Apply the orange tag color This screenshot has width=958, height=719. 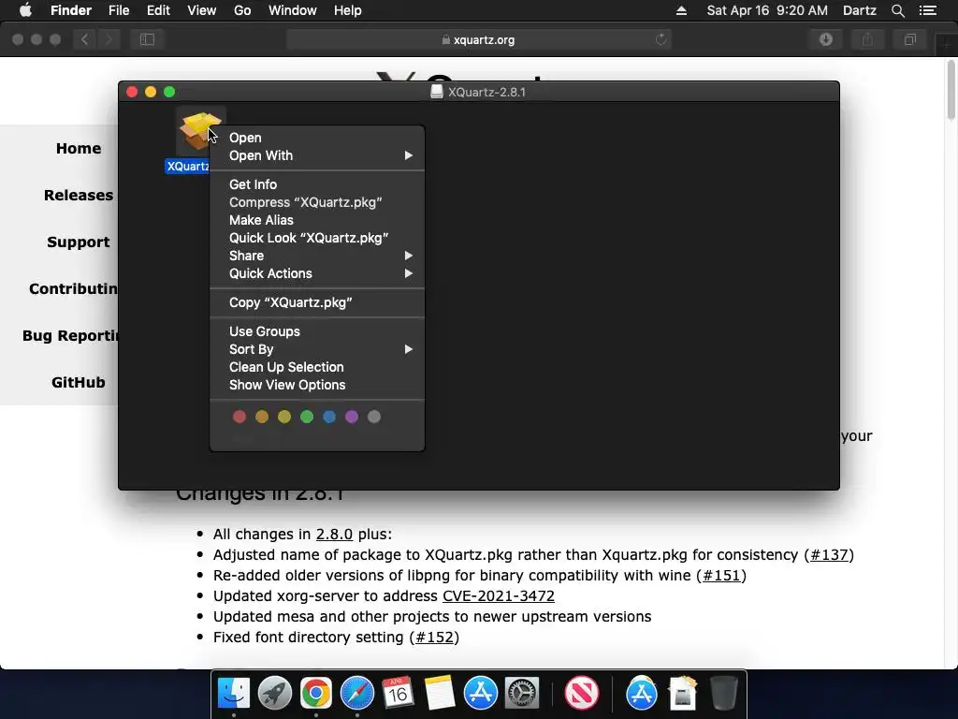(x=262, y=417)
